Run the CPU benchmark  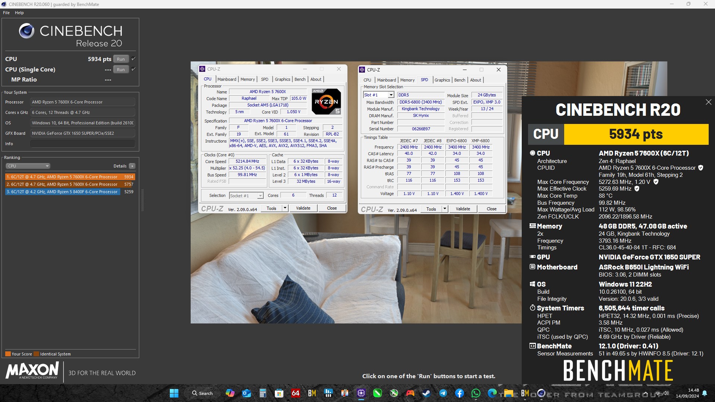point(121,59)
